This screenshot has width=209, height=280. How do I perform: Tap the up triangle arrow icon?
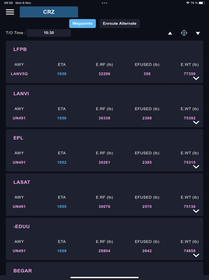tap(170, 33)
